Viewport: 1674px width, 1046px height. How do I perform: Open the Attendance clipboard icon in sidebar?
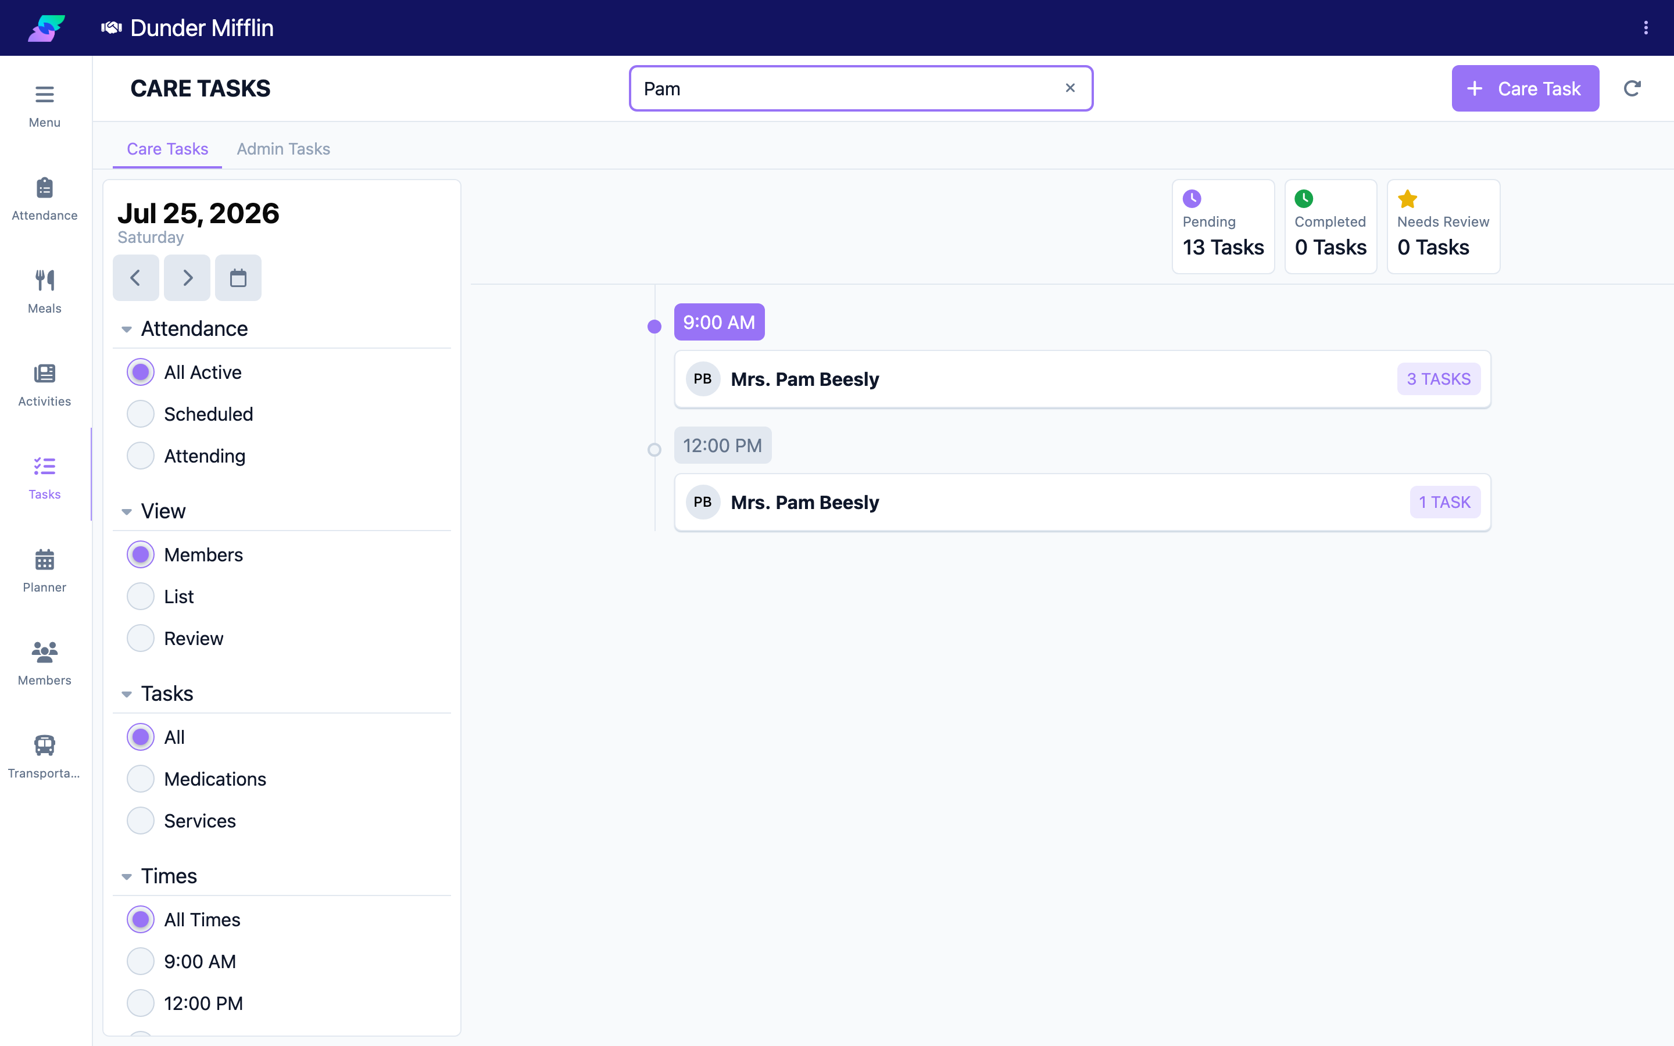[x=44, y=188]
